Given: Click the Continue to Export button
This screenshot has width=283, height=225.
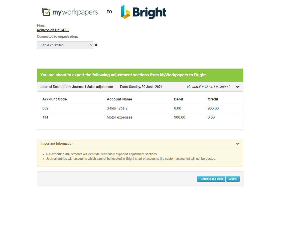Looking at the screenshot, I should [211, 179].
